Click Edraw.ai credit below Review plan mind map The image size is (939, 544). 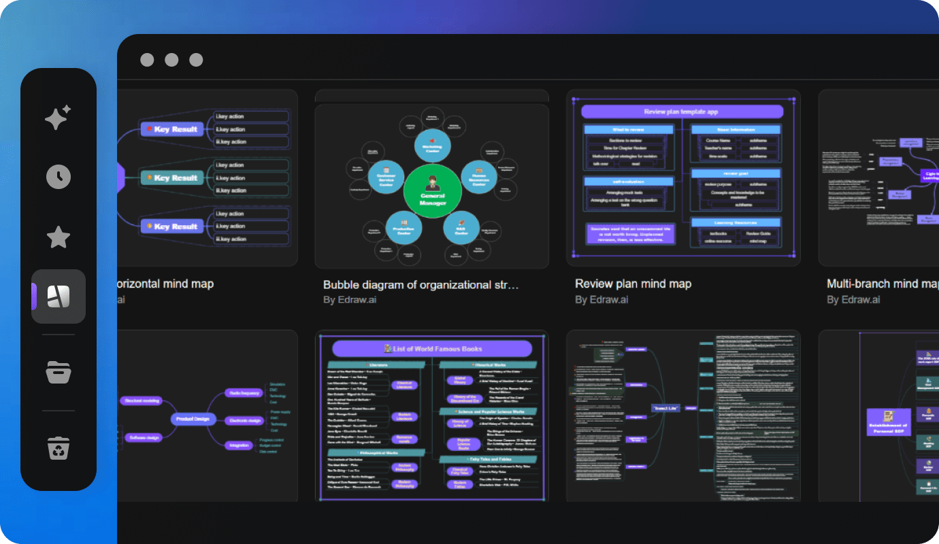[x=602, y=299]
